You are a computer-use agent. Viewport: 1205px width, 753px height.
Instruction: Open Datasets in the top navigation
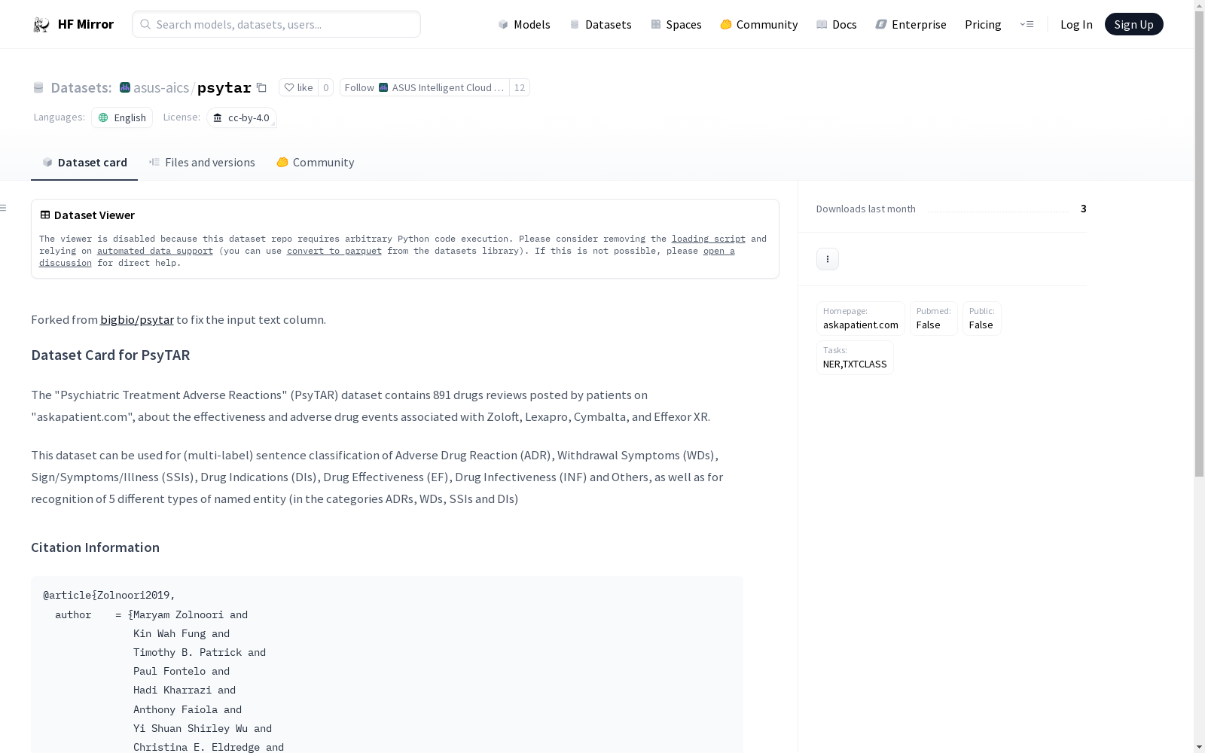click(x=600, y=24)
